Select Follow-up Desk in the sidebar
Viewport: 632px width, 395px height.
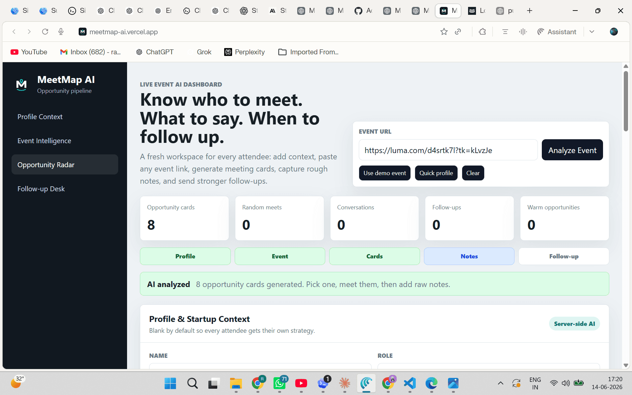(65, 189)
